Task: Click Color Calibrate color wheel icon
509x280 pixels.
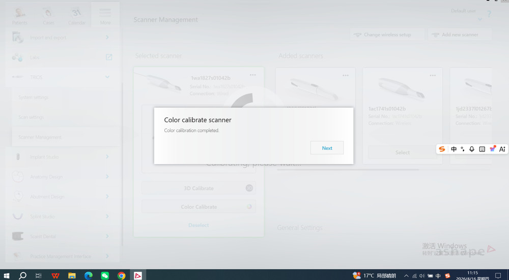Action: tap(249, 206)
